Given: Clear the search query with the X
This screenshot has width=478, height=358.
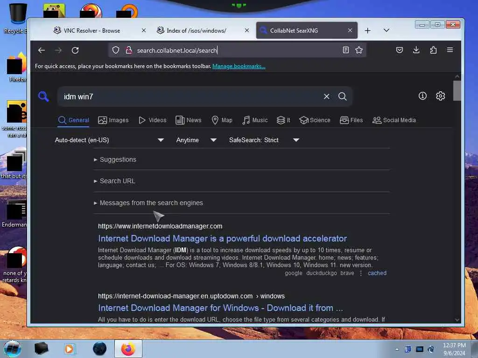Looking at the screenshot, I should 326,96.
